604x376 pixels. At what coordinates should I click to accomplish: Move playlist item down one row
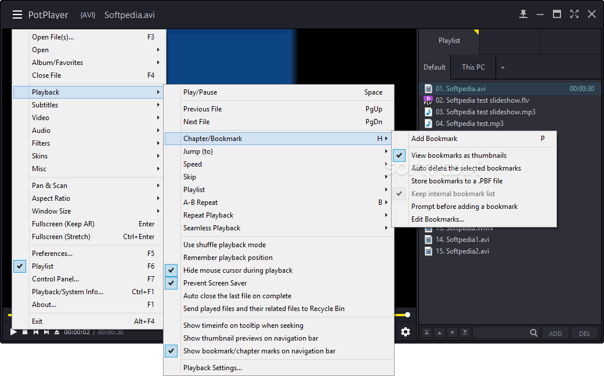click(x=452, y=332)
